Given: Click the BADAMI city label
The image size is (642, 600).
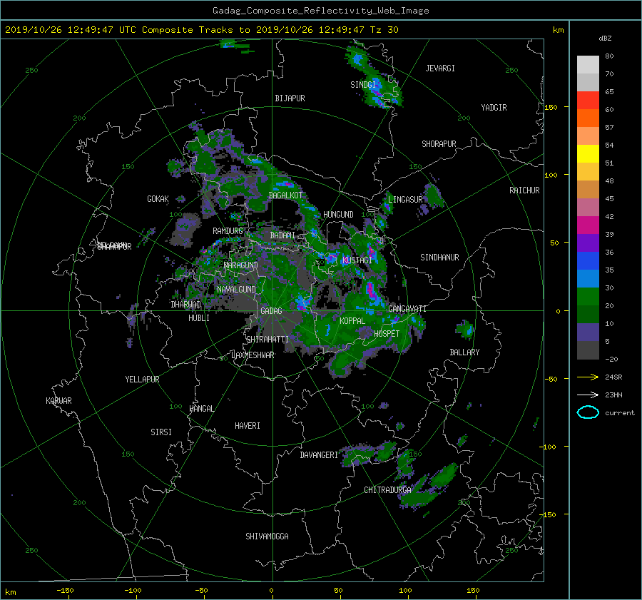Looking at the screenshot, I should pos(282,235).
